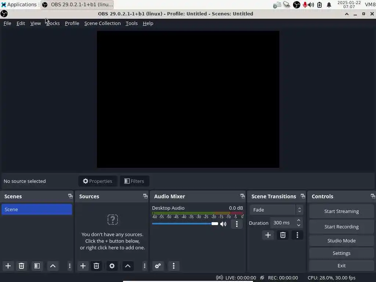Screen dimensions: 376x282
Task: Open Sources dock more options dots
Action: [x=144, y=266]
